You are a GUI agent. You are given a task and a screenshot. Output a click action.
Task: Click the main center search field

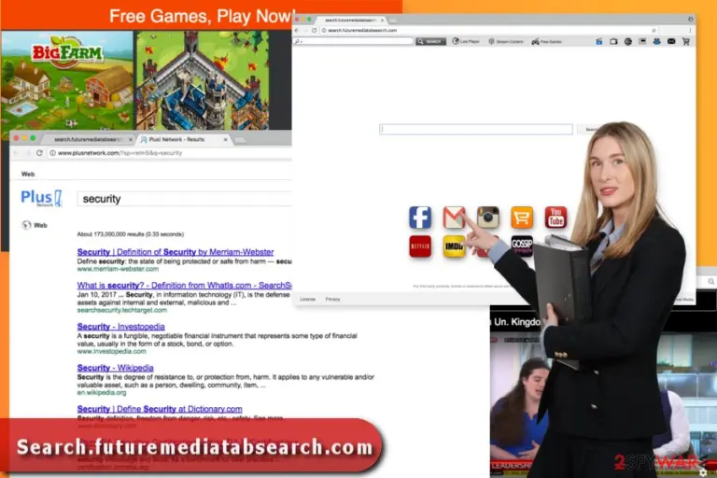click(475, 130)
